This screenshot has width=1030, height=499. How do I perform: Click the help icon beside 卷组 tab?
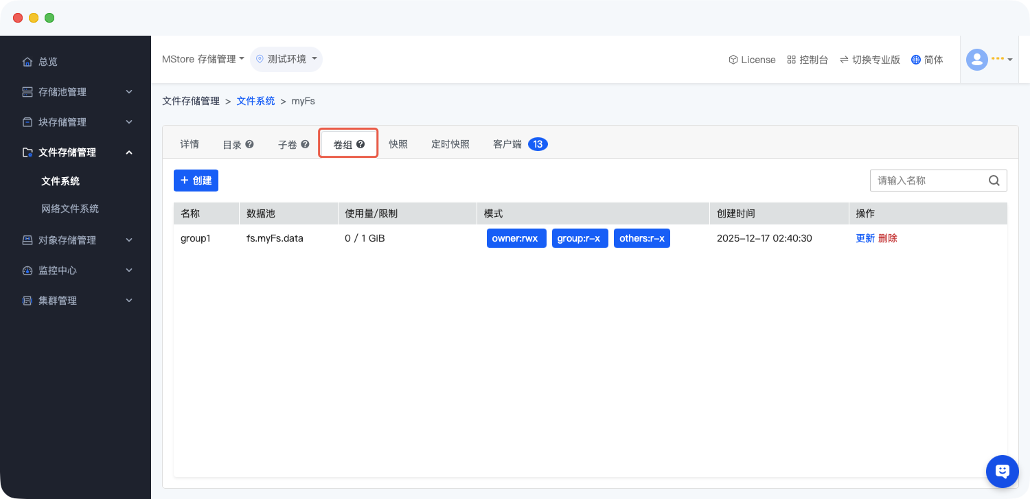click(x=360, y=144)
